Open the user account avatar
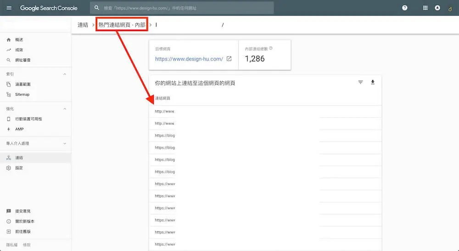This screenshot has width=459, height=251. click(450, 9)
